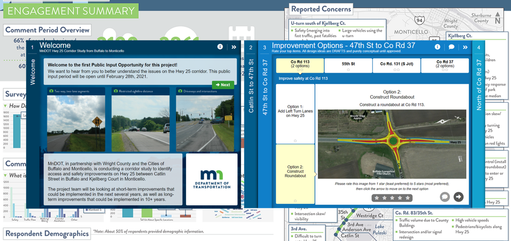
Task: Click the camera icon beside 'Two-way, two-lane segments'
Action: click(x=51, y=91)
